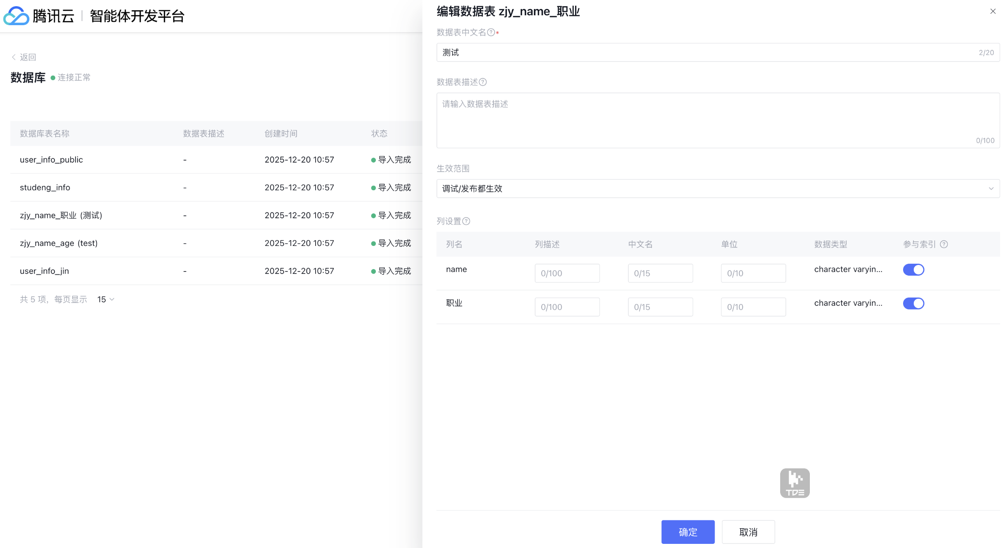Disable index toggle for name column
1005x548 pixels.
coord(913,270)
